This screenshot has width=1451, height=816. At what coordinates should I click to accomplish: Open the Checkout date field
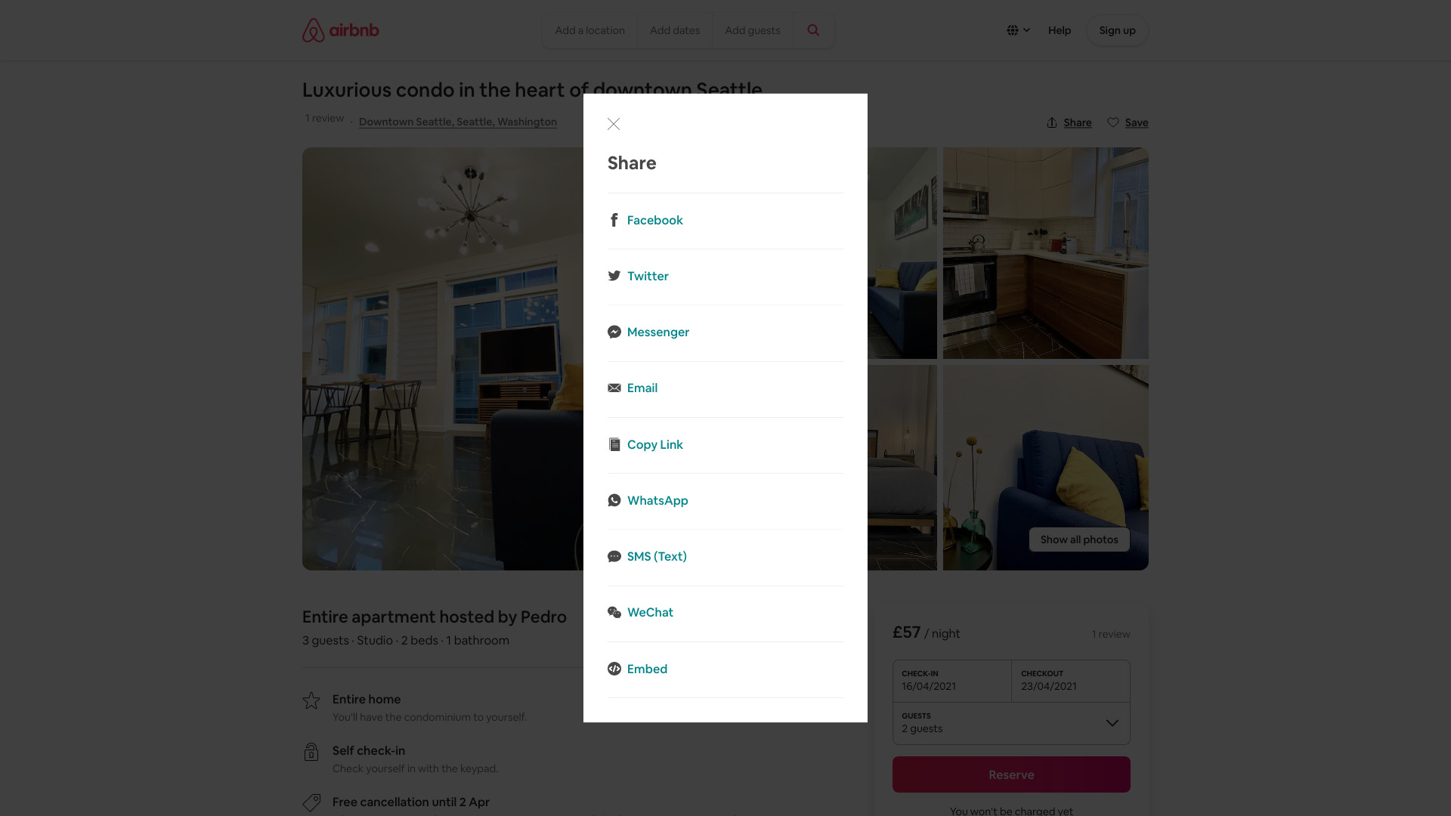click(1071, 681)
